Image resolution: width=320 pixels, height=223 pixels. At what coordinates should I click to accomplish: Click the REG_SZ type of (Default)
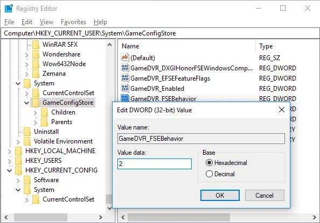point(269,58)
